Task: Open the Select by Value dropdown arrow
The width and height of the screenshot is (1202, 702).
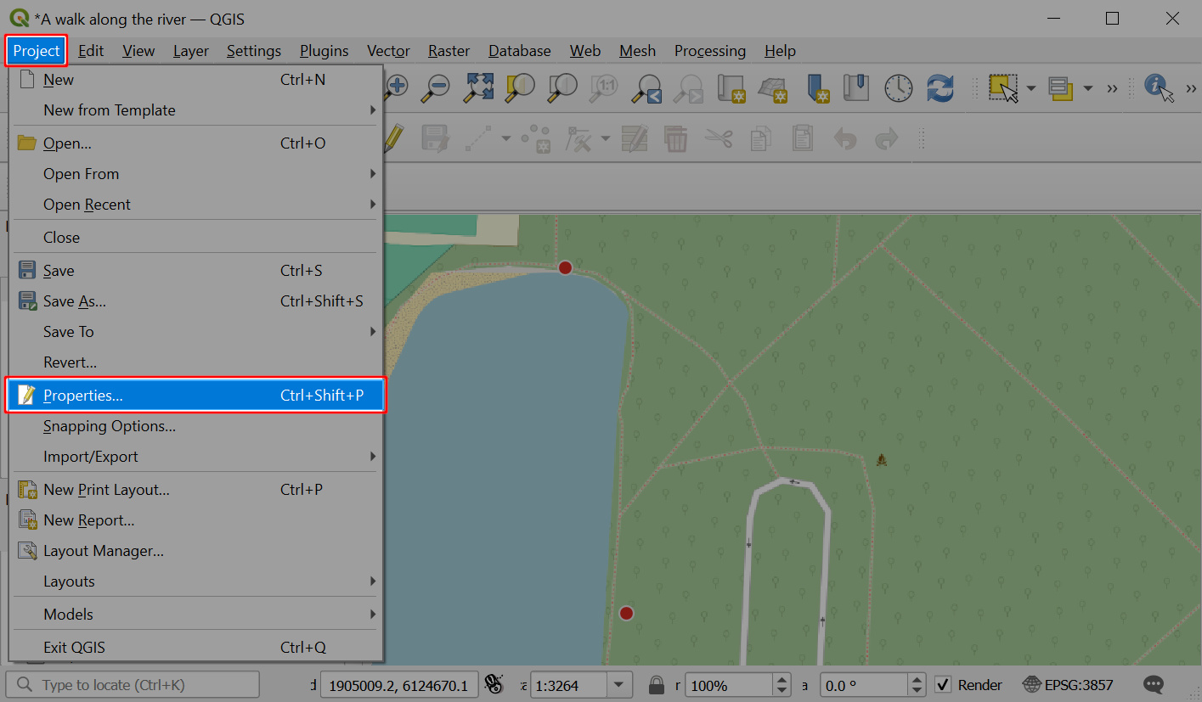Action: 1087,88
